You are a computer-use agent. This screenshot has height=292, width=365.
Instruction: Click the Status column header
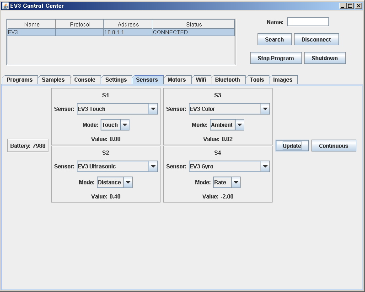[x=193, y=24]
